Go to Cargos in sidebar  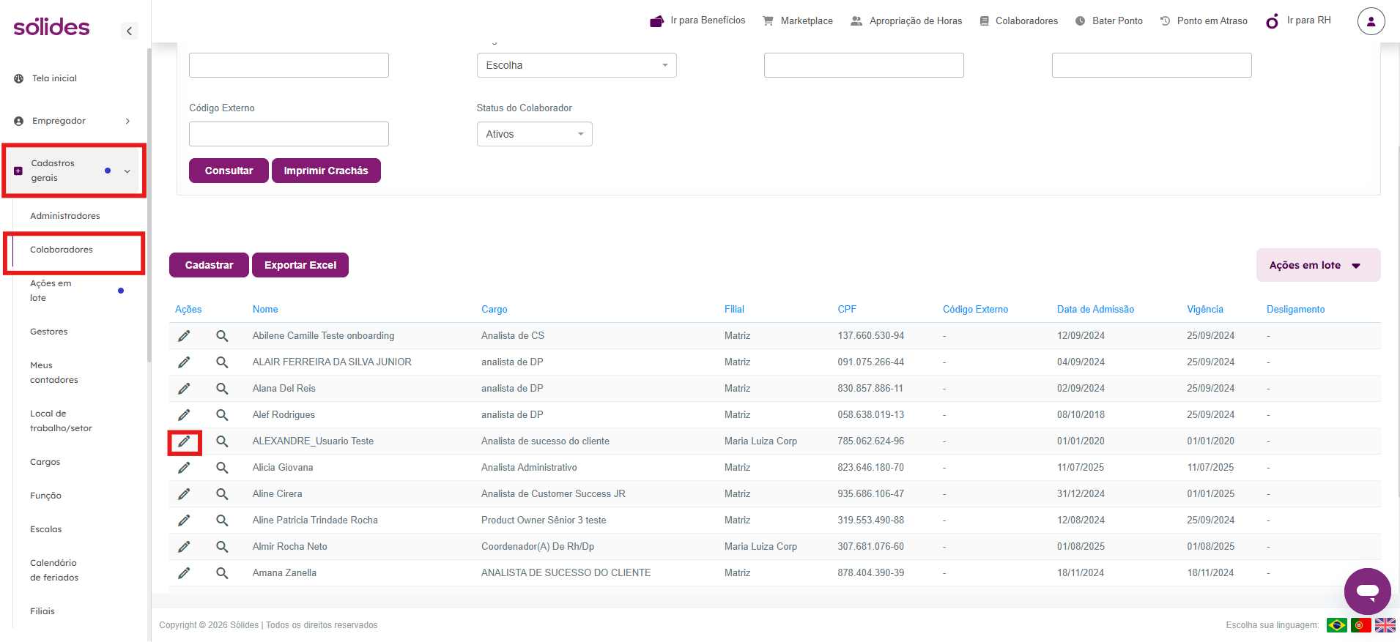pos(45,462)
